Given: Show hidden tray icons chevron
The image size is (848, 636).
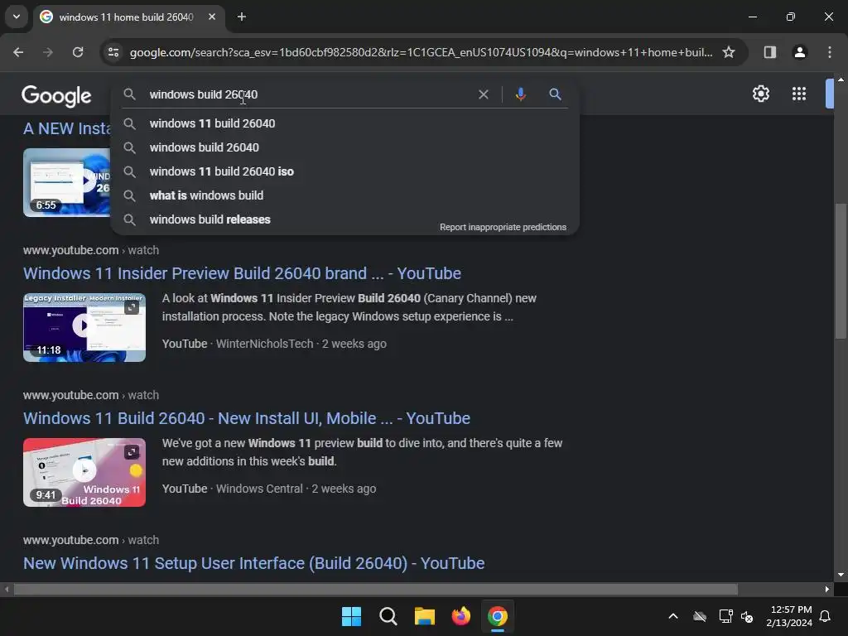Looking at the screenshot, I should [x=673, y=616].
